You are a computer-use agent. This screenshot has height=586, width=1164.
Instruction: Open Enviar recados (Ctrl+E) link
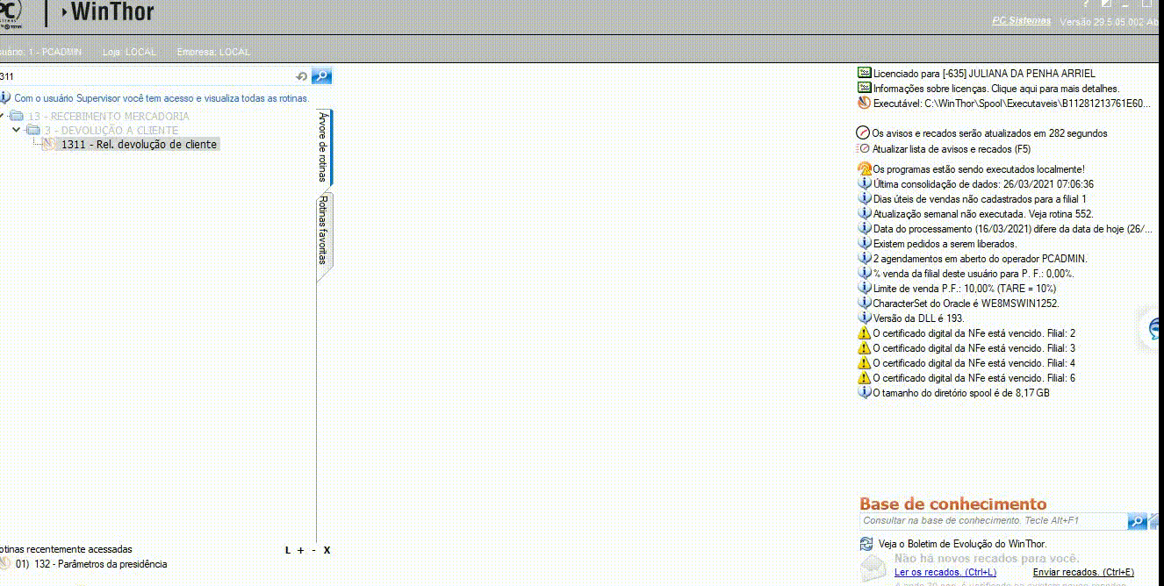click(1083, 572)
